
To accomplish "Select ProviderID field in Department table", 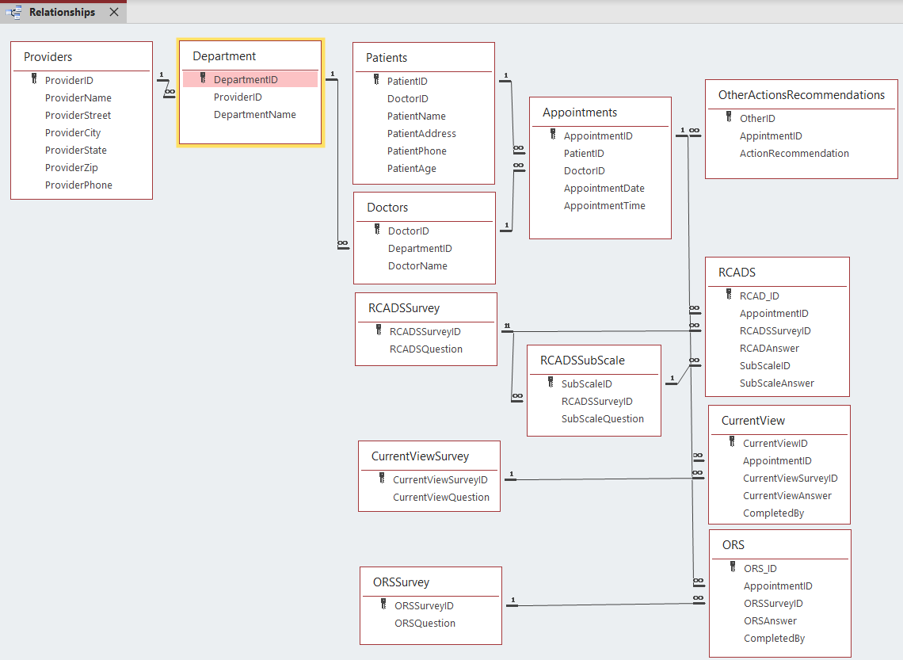I will click(238, 97).
